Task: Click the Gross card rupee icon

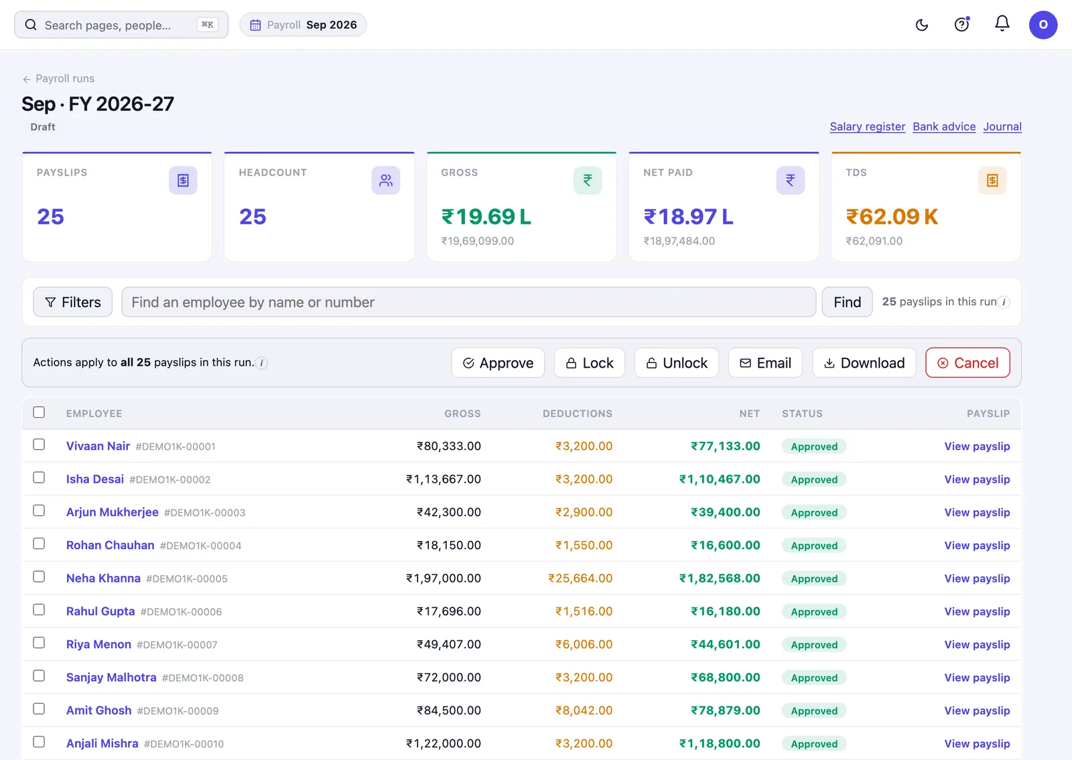Action: 588,180
